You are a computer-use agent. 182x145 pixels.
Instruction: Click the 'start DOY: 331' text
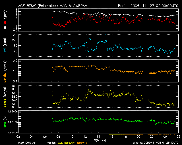tap(27, 143)
